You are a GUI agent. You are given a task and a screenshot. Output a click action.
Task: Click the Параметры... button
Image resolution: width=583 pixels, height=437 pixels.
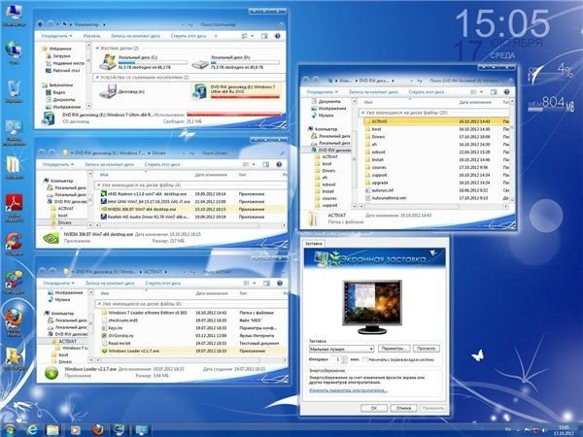point(394,349)
